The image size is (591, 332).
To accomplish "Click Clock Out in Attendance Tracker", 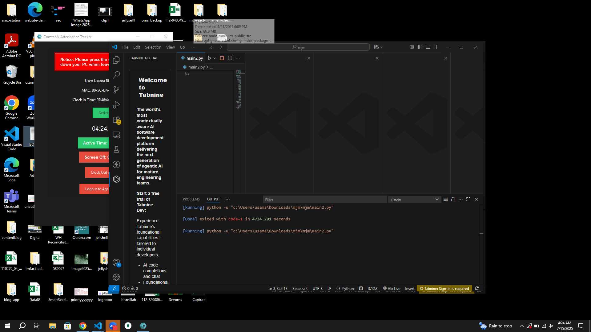I will (97, 172).
